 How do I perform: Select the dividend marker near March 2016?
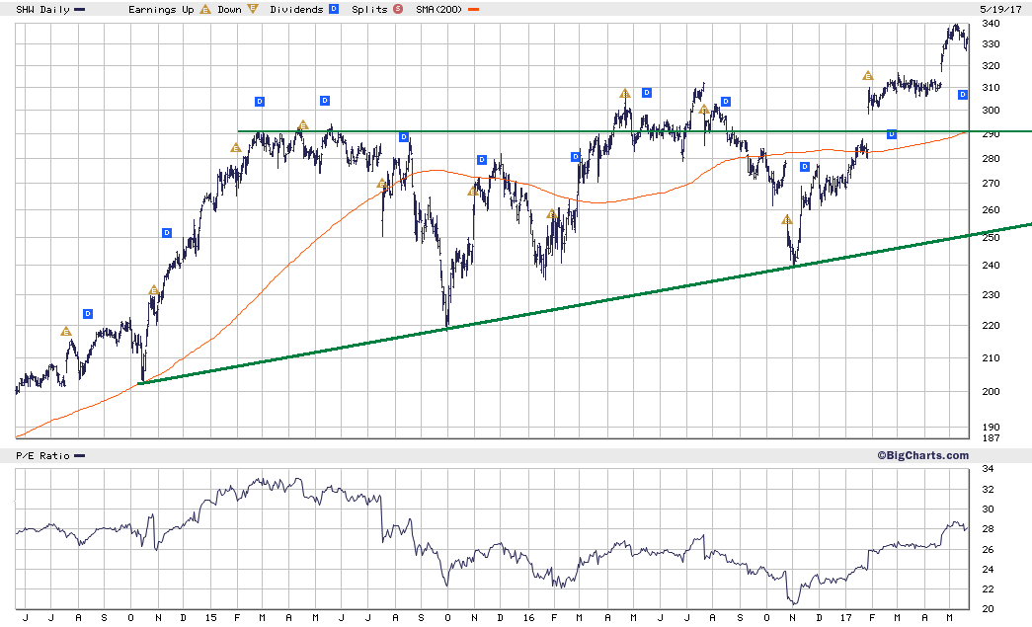576,157
